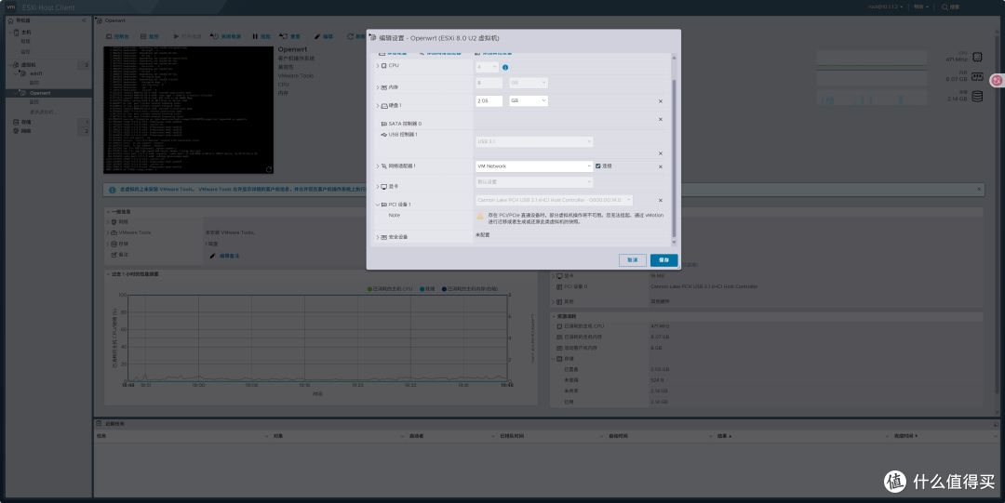This screenshot has width=1005, height=503.
Task: Click the console thumbnail preview
Action: click(x=188, y=110)
